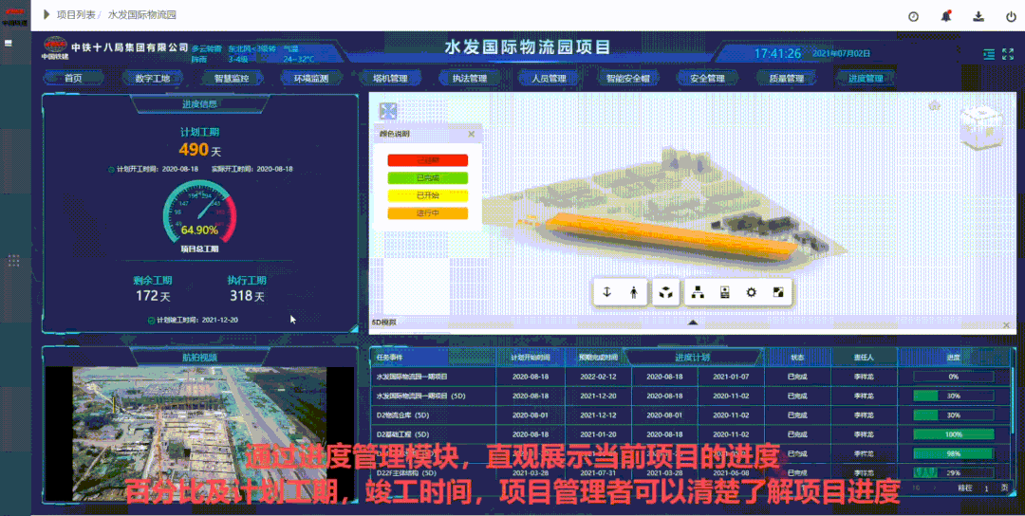Select the first-person walk figure tool
1025x516 pixels.
point(633,293)
